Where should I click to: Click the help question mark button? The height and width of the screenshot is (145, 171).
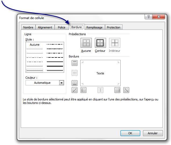click(148, 17)
